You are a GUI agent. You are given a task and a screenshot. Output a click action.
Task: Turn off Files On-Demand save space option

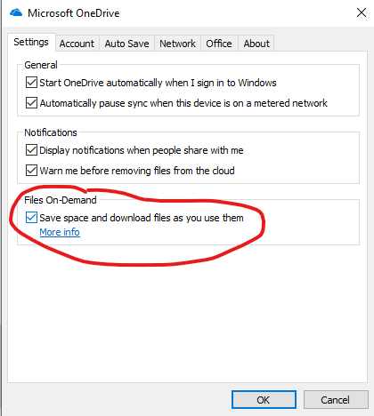click(31, 218)
